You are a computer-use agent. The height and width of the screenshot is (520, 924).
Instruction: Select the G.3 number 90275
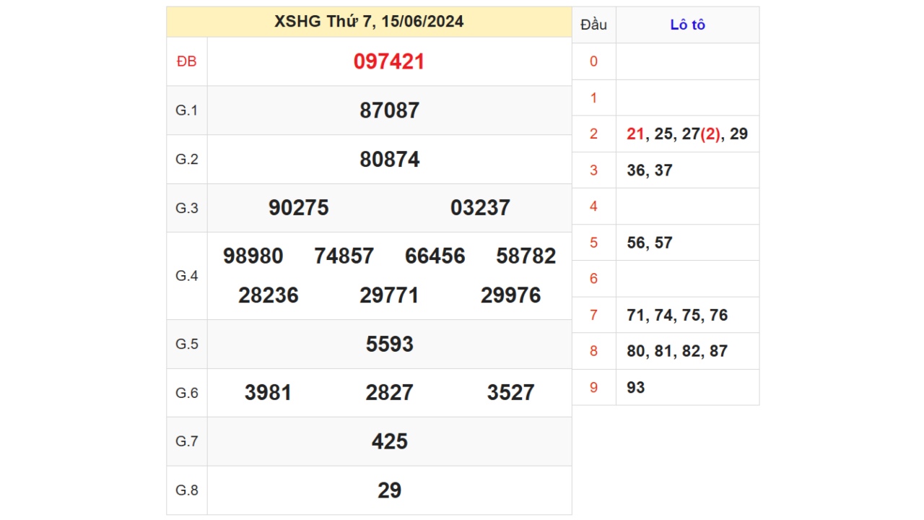pyautogui.click(x=298, y=208)
